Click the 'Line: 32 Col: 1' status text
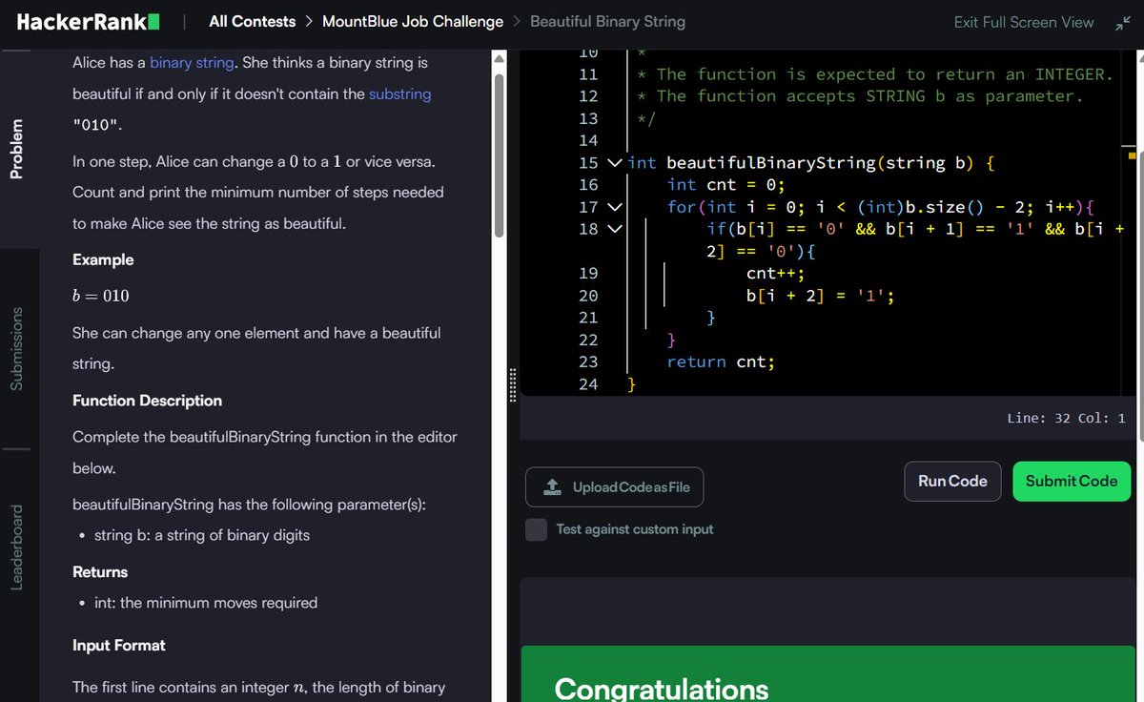Screen dimensions: 1144x702 tap(1066, 418)
